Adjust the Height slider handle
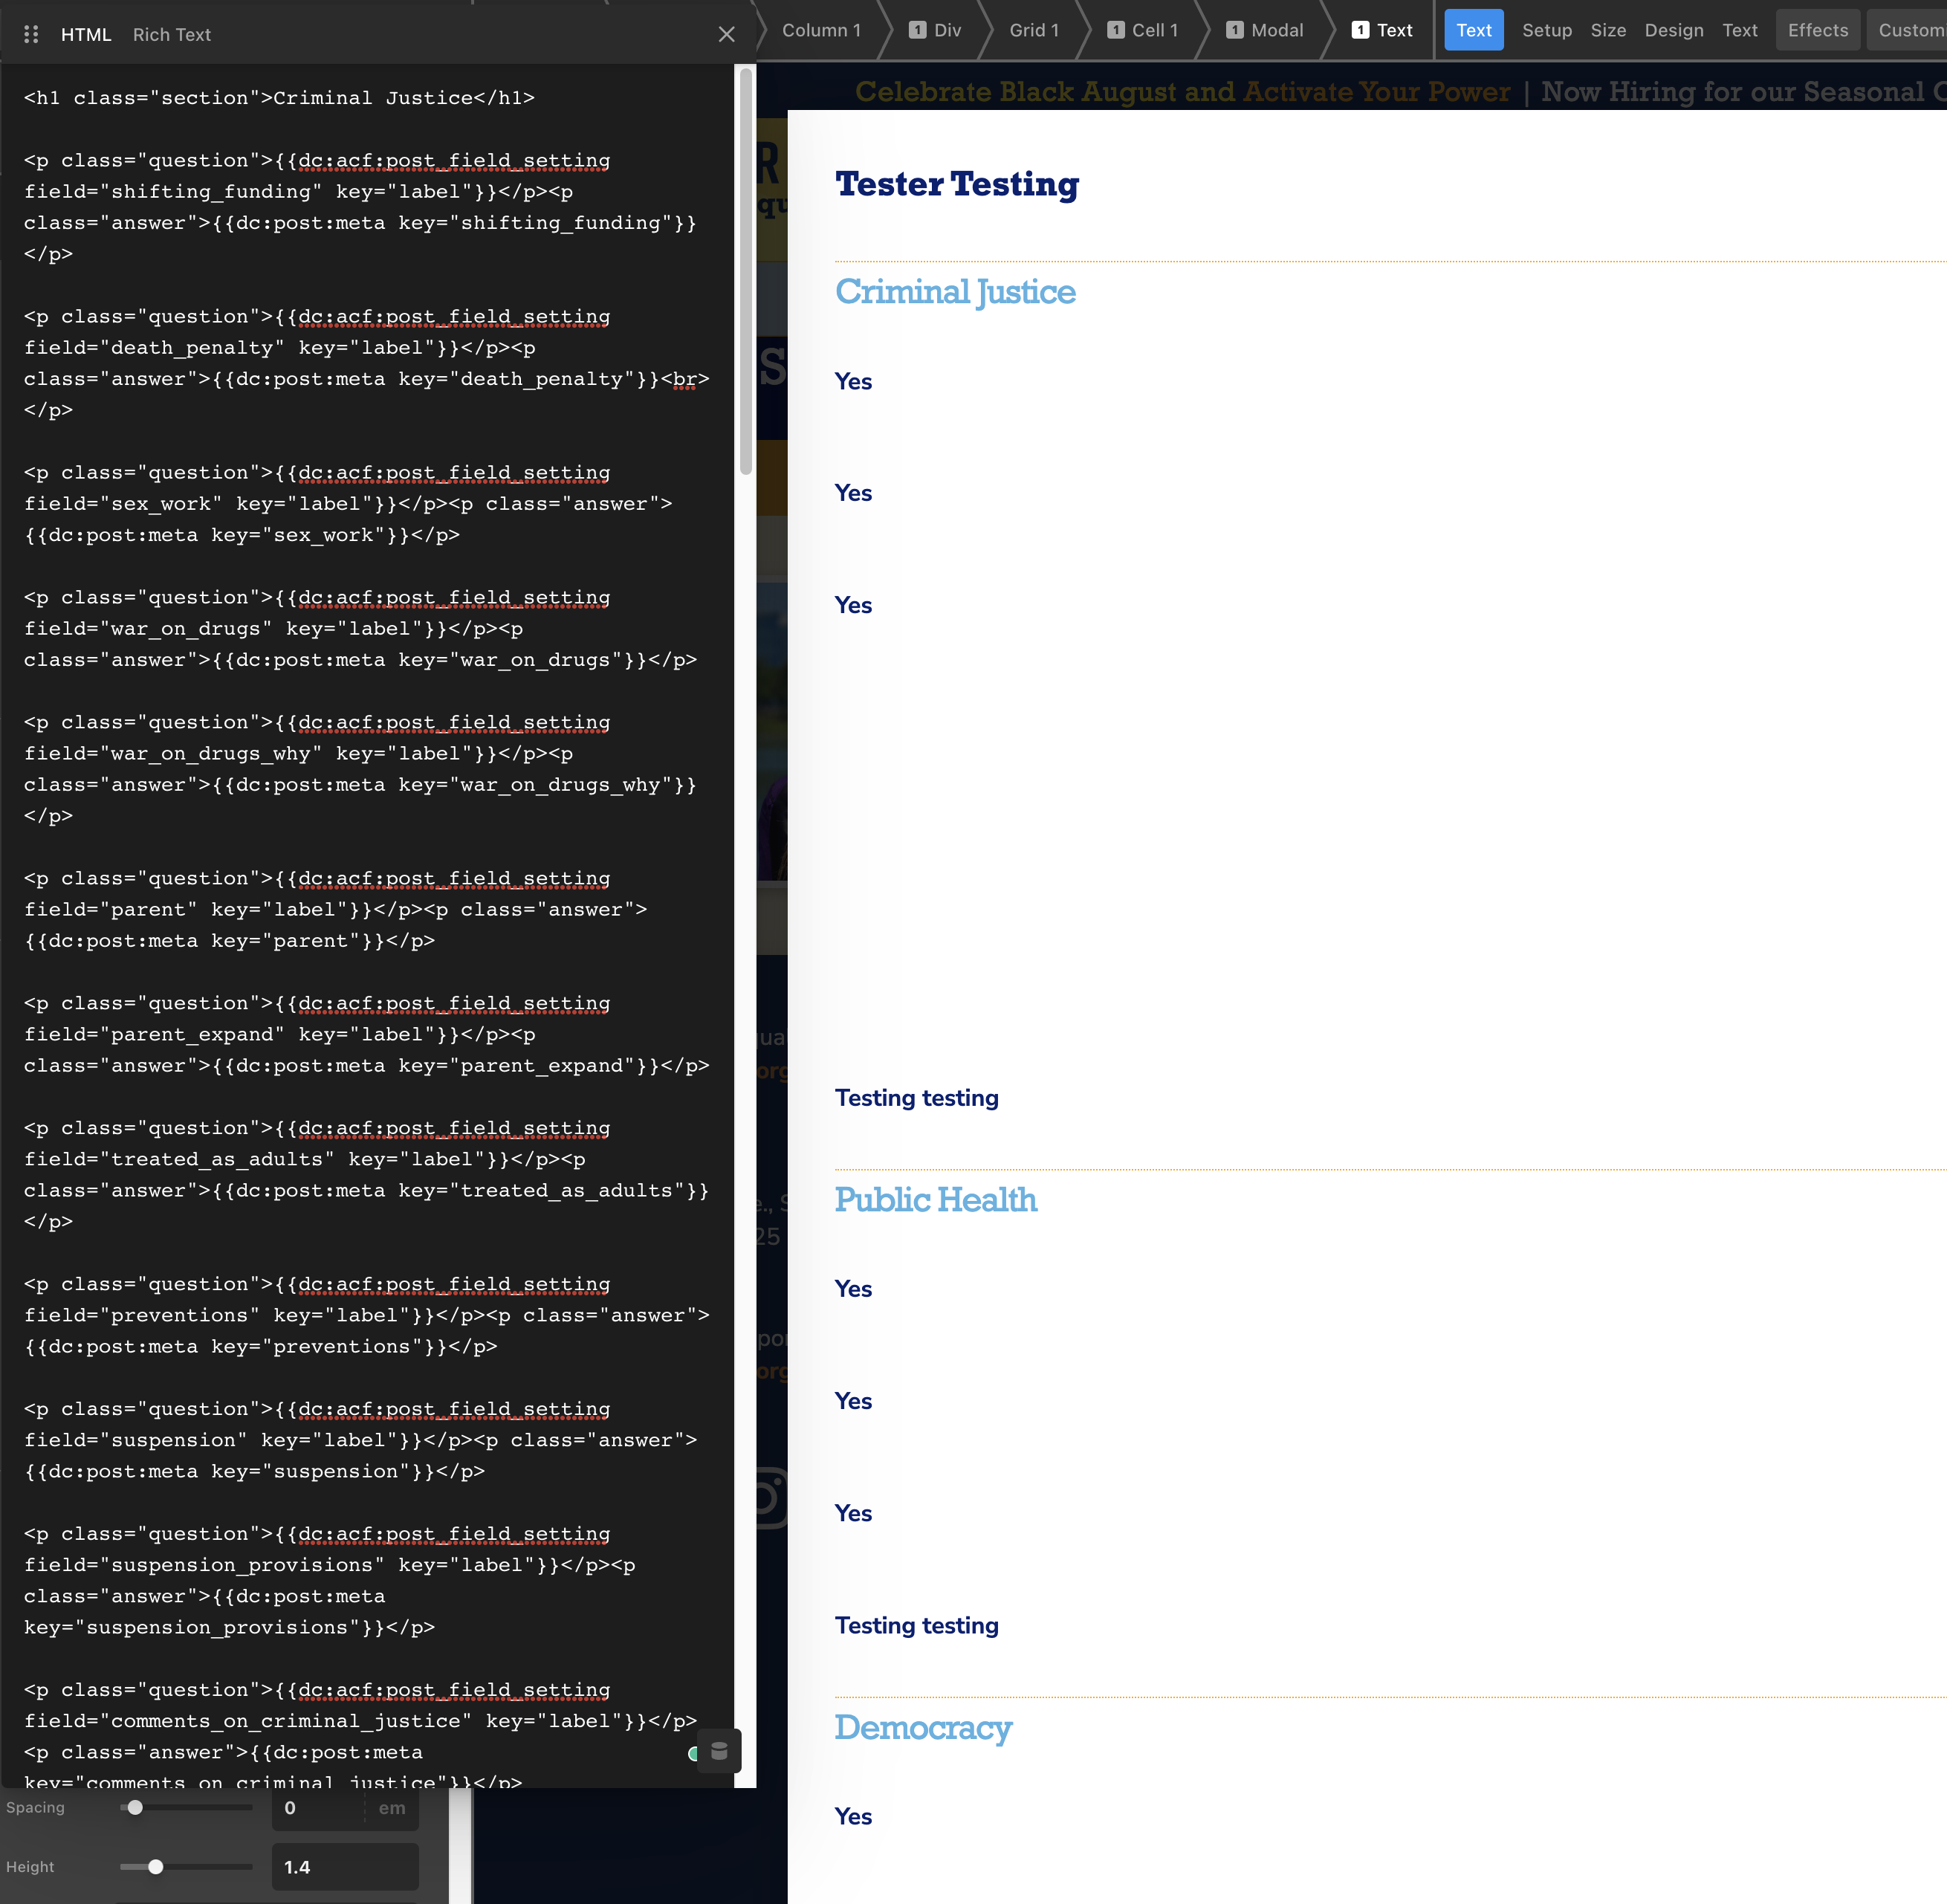The height and width of the screenshot is (1904, 1947). coord(156,1867)
